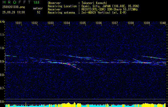This screenshot has height=107, width=168.
Task: Click the 1332 time axis marker
Action: coord(35,23)
